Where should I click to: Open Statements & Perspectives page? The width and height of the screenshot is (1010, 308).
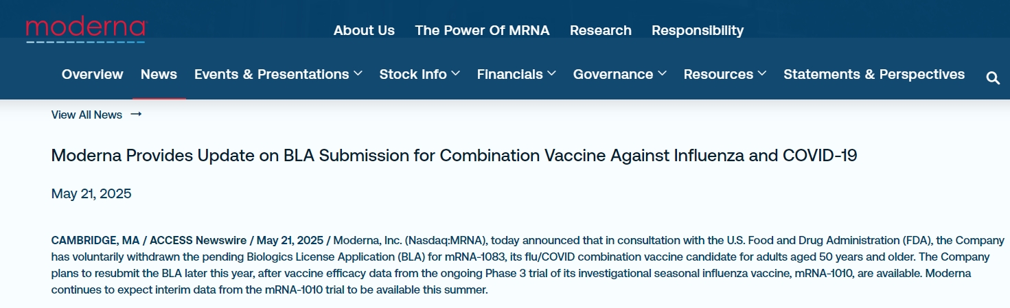[873, 74]
